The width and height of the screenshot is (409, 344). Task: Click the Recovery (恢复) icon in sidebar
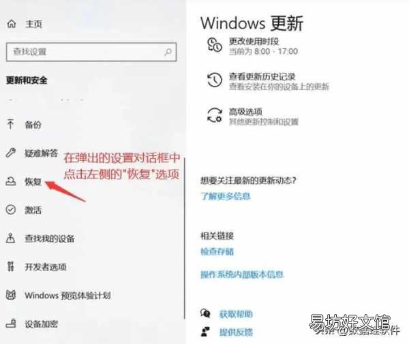pos(11,181)
